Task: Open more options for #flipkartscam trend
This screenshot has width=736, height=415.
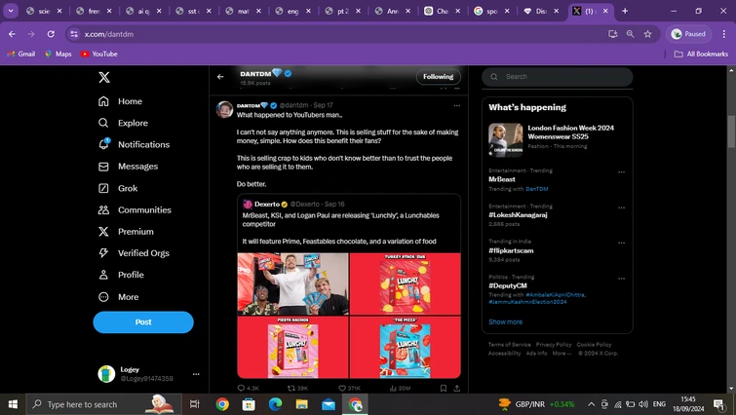Action: 622,243
